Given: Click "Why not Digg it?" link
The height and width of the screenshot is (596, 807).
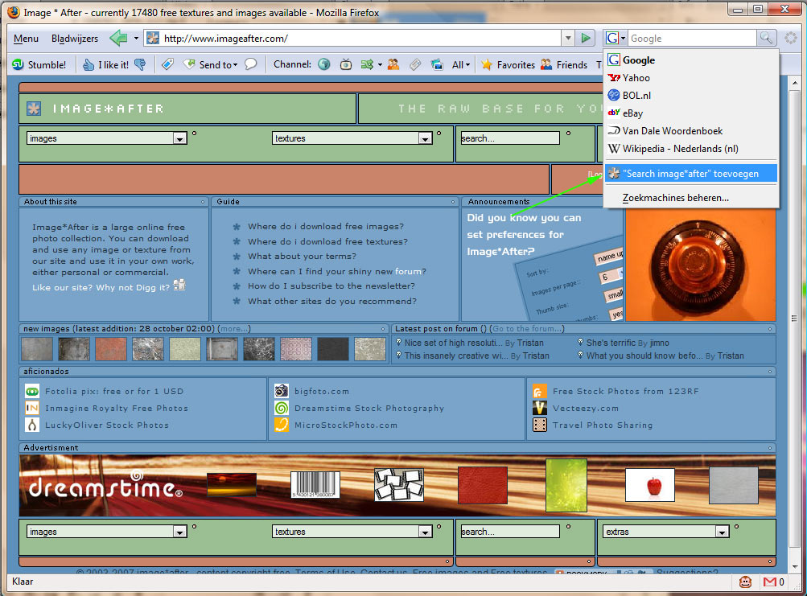Looking at the screenshot, I should (133, 287).
